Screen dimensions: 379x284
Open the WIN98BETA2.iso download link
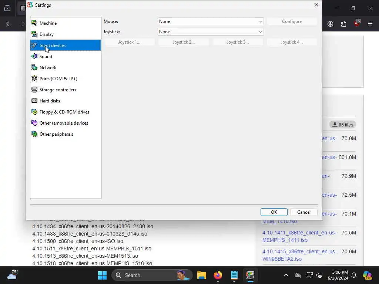pyautogui.click(x=299, y=255)
